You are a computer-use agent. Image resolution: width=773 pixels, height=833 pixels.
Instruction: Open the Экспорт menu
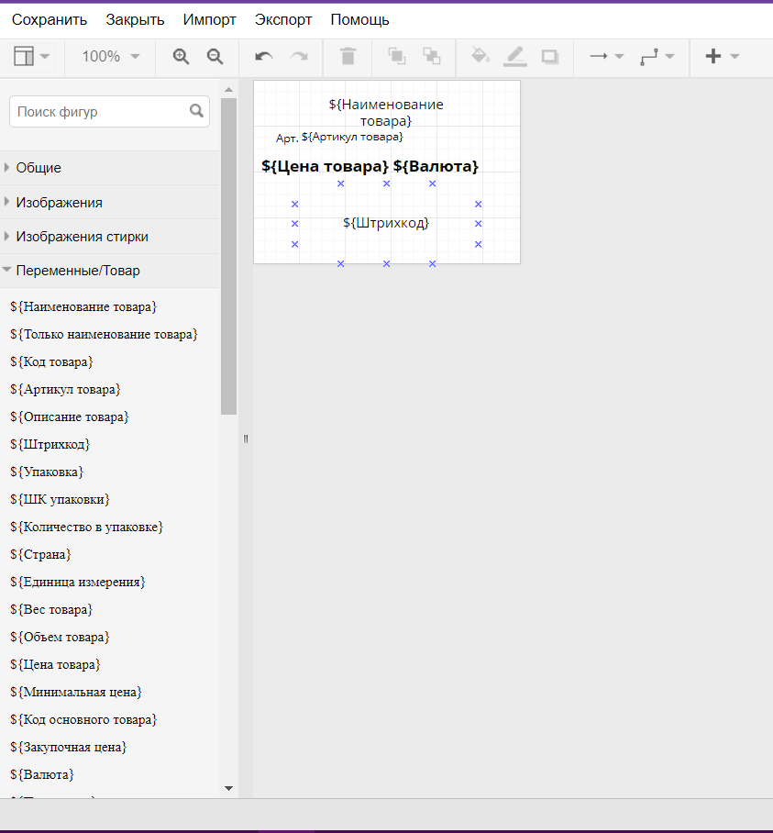click(283, 19)
